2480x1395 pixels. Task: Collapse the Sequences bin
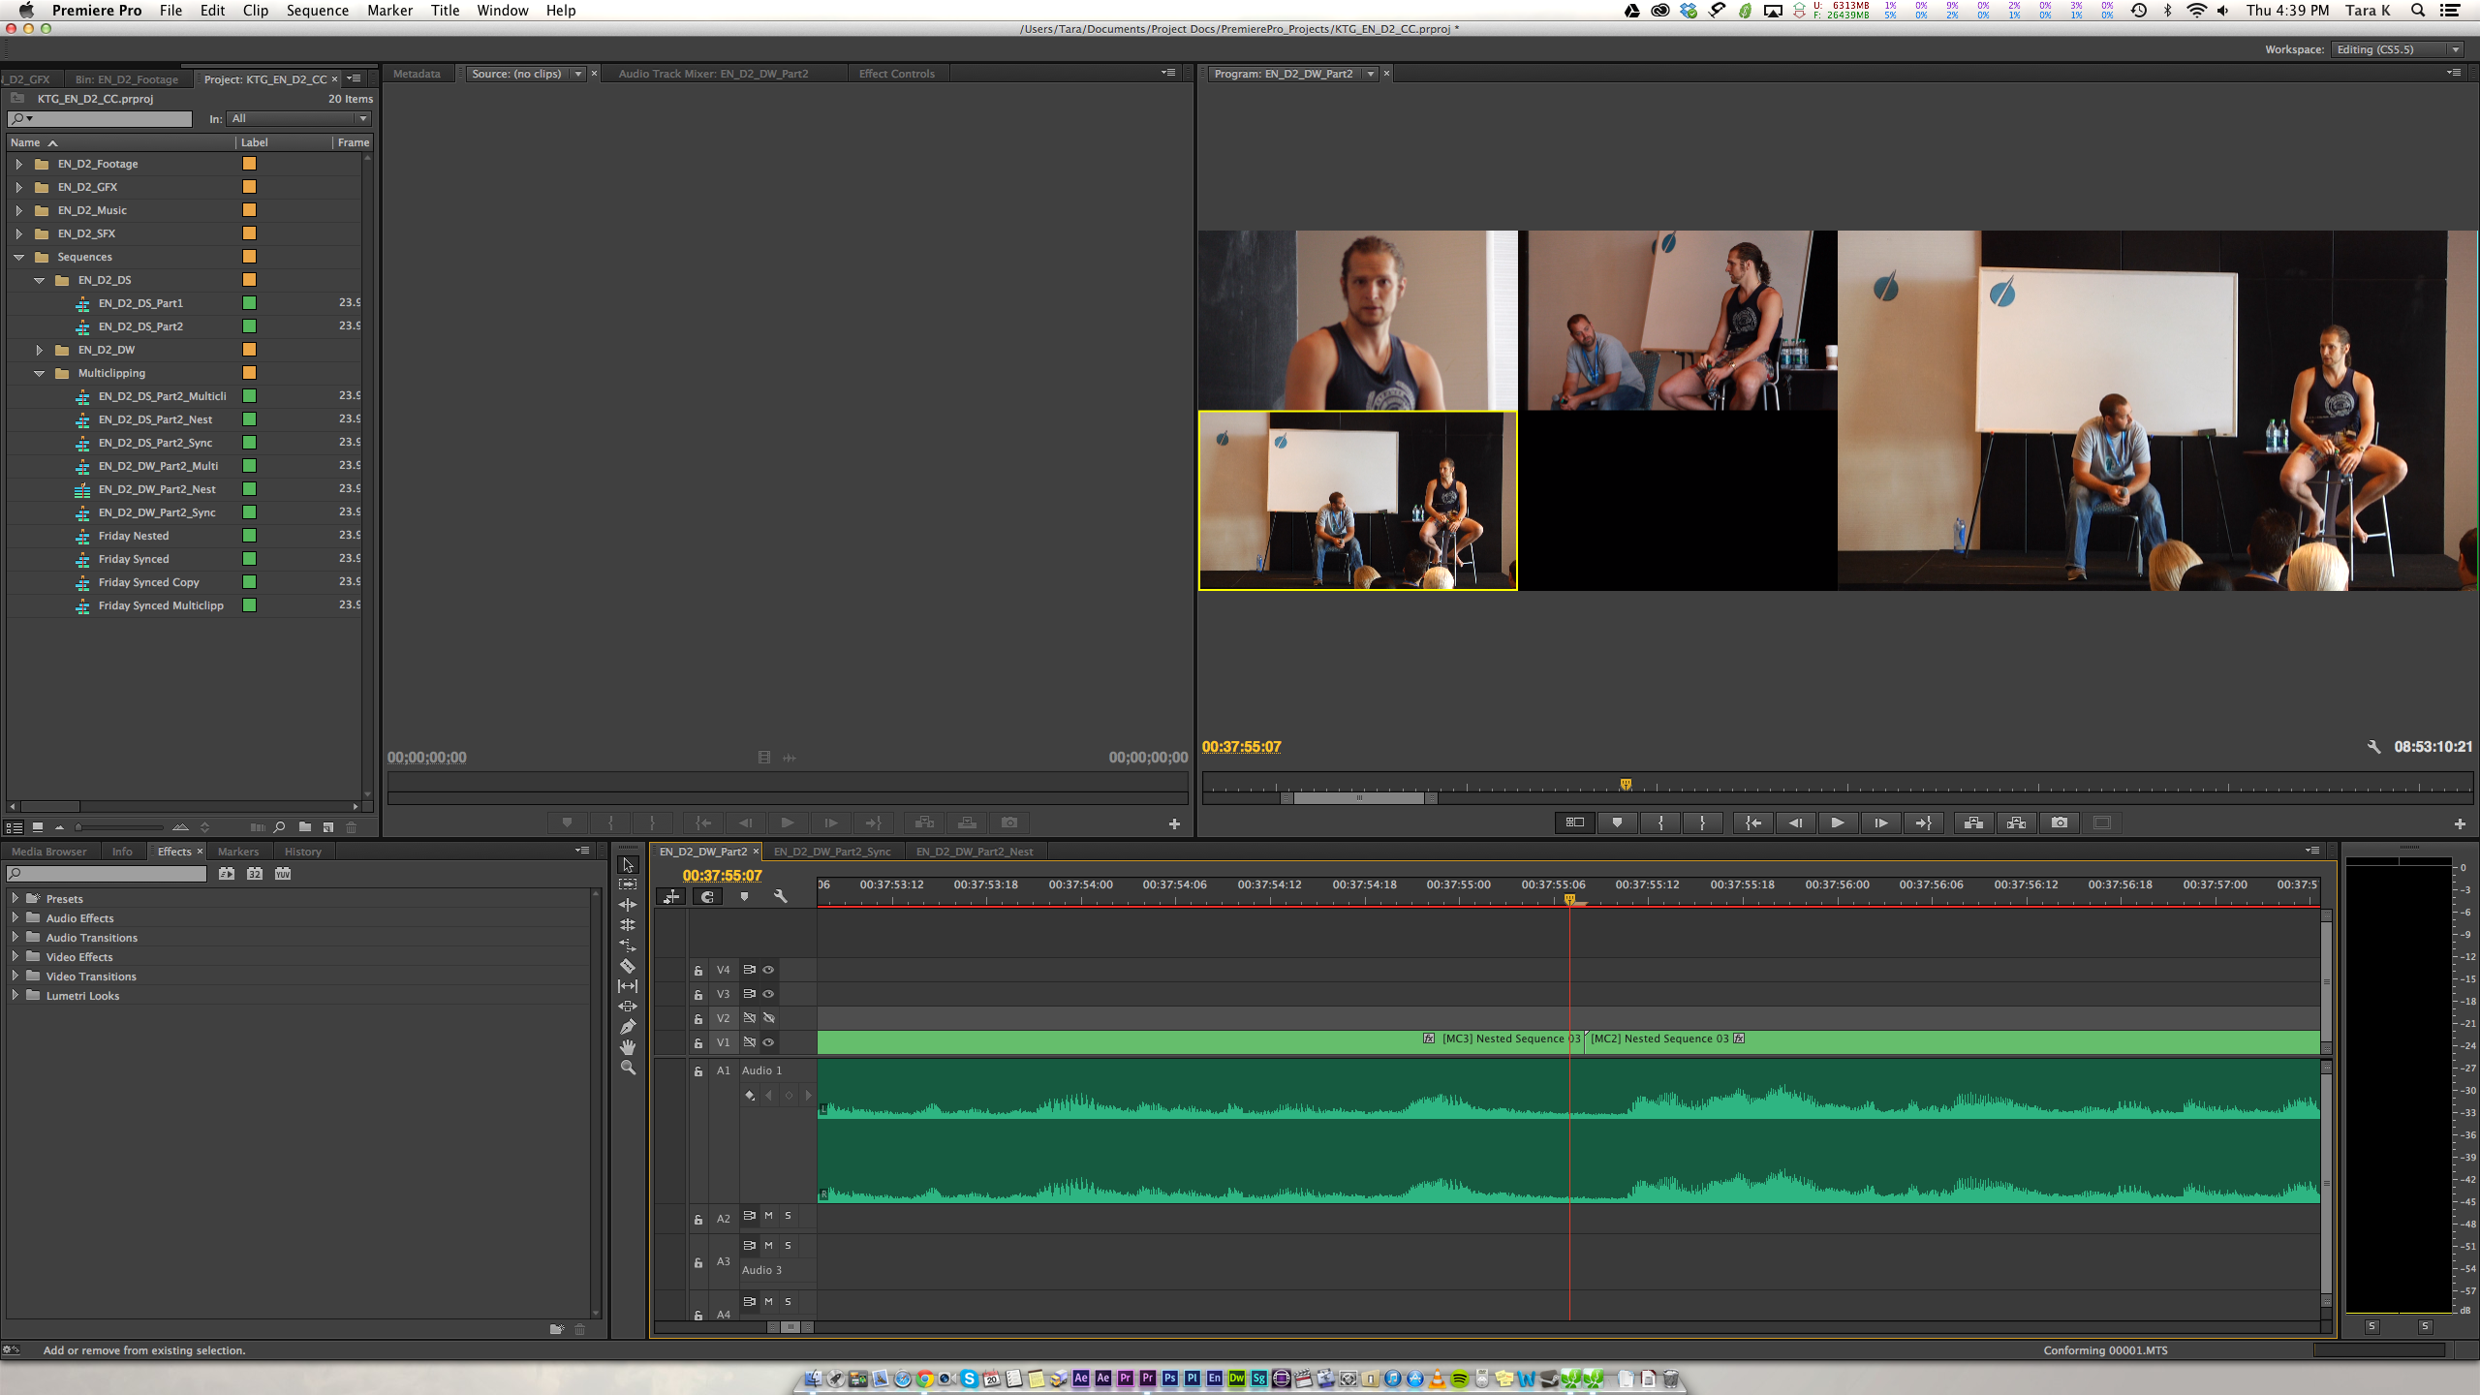[x=18, y=257]
